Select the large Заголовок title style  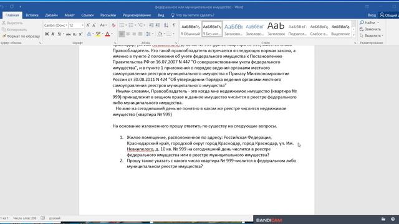tap(276, 29)
